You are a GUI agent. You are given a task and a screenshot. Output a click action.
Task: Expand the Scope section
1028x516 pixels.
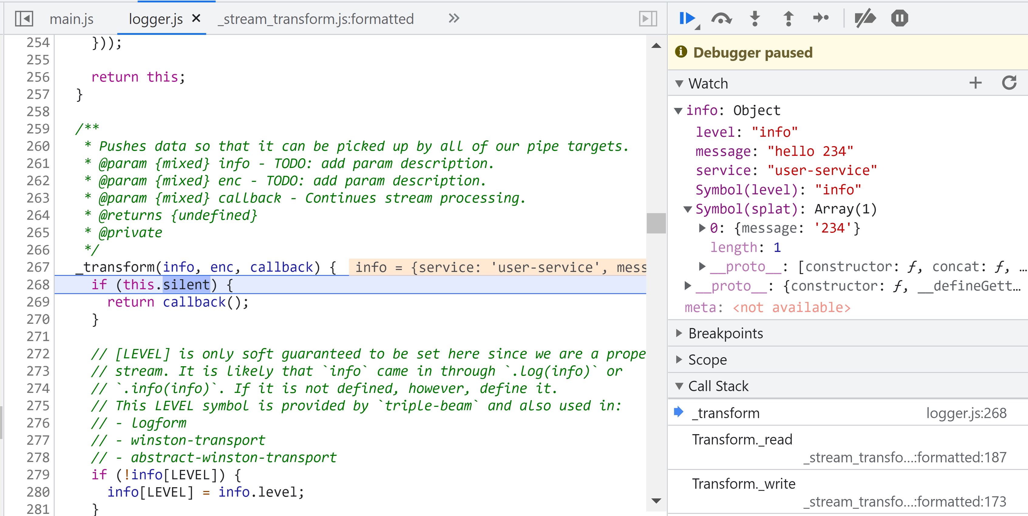(707, 359)
